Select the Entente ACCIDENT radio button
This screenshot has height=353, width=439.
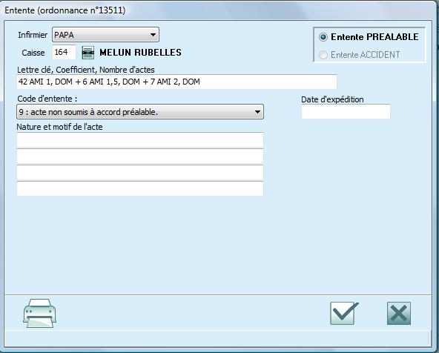323,55
